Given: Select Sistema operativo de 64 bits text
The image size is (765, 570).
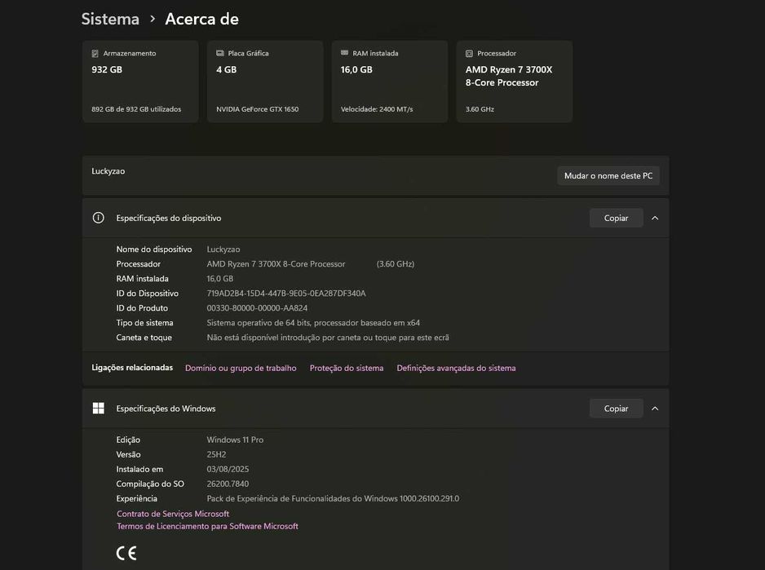Looking at the screenshot, I should tap(313, 323).
